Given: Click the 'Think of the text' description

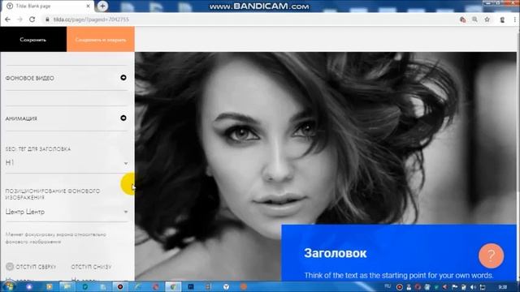Looking at the screenshot, I should [x=399, y=276].
